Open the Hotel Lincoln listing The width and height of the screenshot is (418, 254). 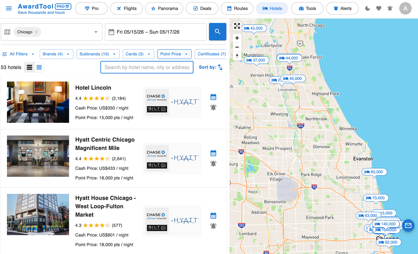pyautogui.click(x=93, y=88)
